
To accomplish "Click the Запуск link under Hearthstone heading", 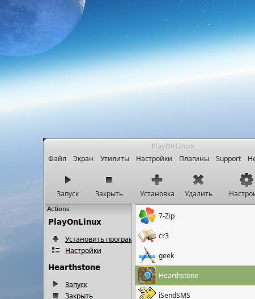I will pyautogui.click(x=76, y=284).
